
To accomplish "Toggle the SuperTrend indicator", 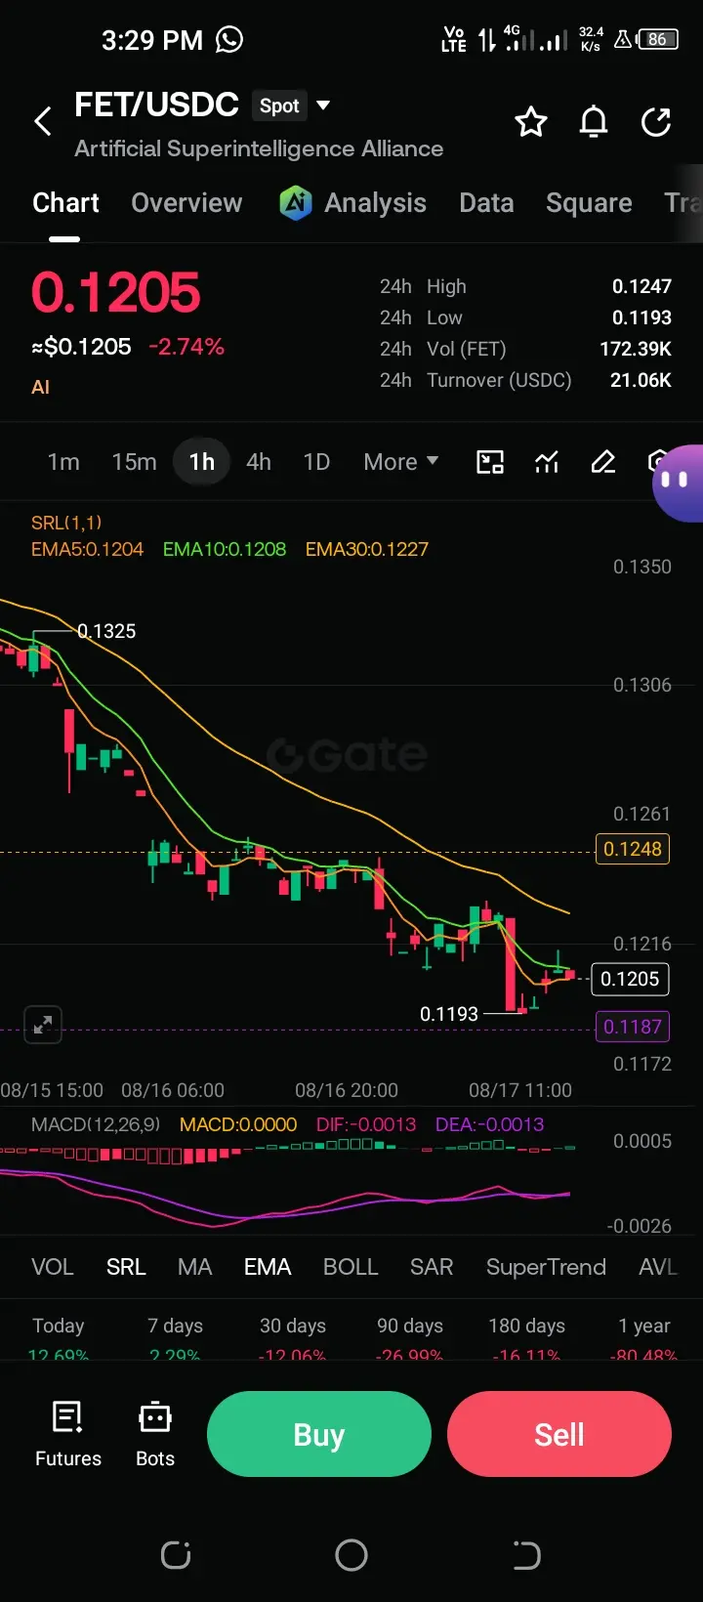I will 546,1267.
